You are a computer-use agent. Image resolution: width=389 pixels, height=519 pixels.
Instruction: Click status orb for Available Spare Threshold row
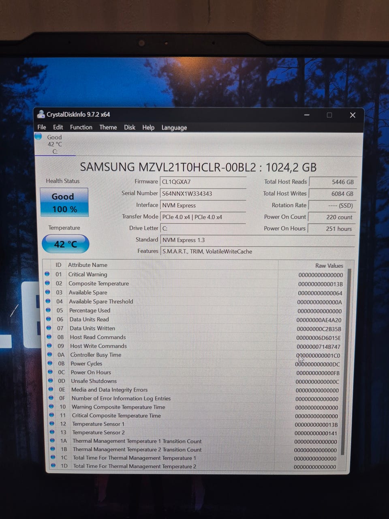tap(48, 301)
